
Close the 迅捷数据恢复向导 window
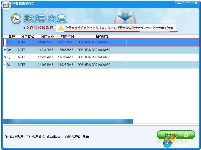tap(196, 3)
